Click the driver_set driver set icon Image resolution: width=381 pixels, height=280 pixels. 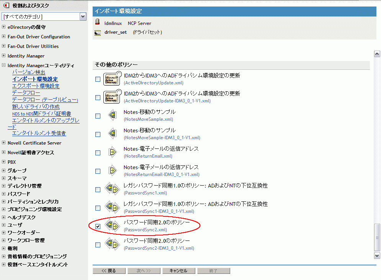tap(97, 33)
